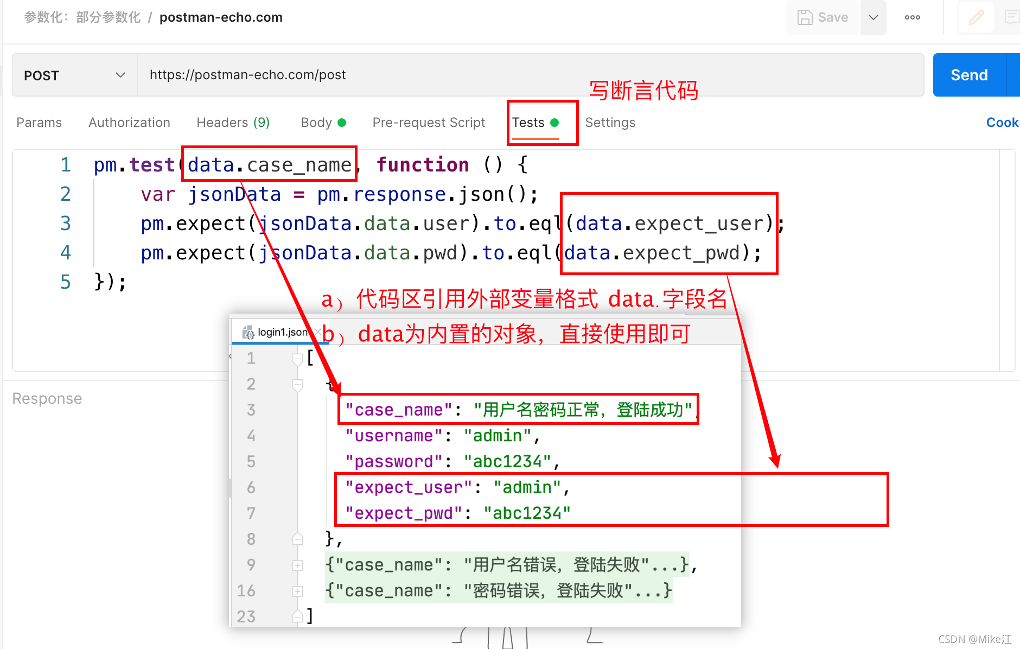Open the Body tab
Viewport: 1020px width, 649px height.
tap(323, 123)
